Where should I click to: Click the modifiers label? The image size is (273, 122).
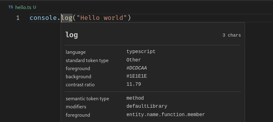click(x=76, y=107)
